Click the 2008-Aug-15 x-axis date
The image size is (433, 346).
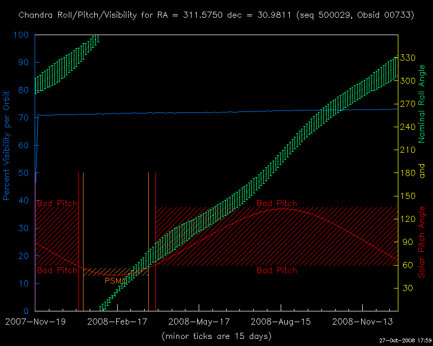(x=281, y=322)
